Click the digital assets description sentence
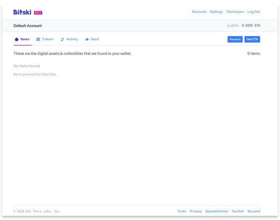 click(72, 54)
